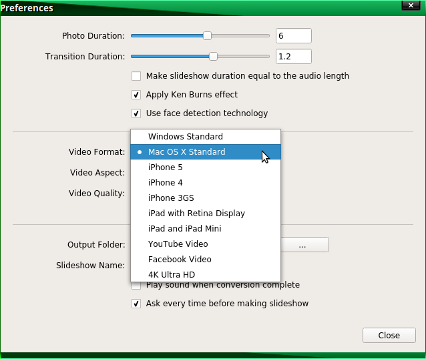Select YouTube Video format

pos(206,244)
